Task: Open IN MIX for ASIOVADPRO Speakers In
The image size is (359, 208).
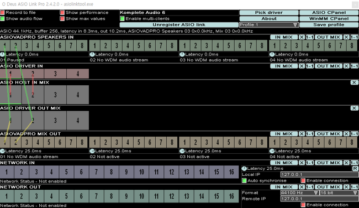Action: point(284,37)
